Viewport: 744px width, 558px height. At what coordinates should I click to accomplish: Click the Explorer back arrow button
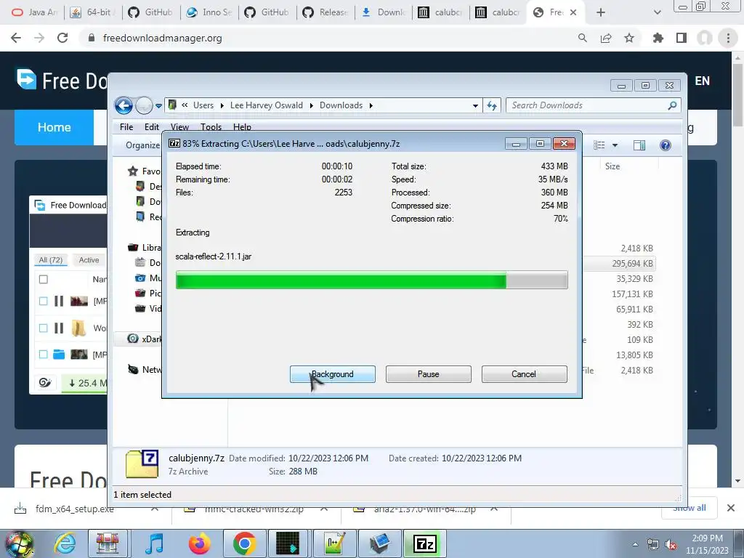(124, 105)
